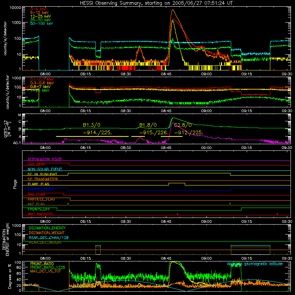Select the DECIMATION_ENERGY legend label
Image resolution: width=295 pixels, height=295 pixels.
pyautogui.click(x=47, y=228)
